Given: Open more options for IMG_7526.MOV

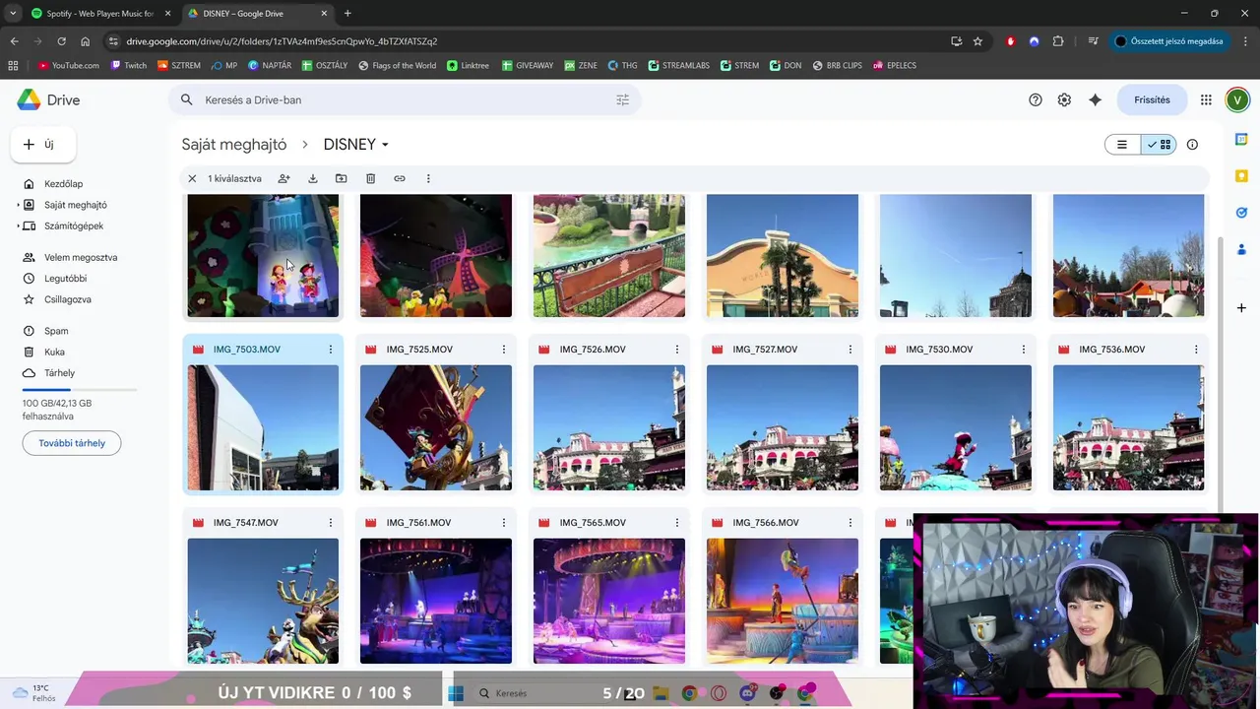Looking at the screenshot, I should (676, 350).
